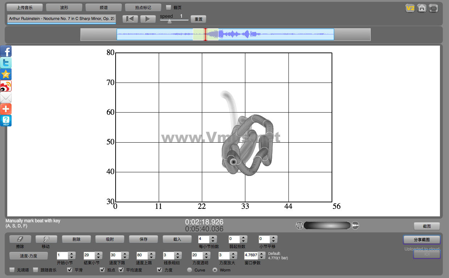Open the Weibo share icon
449x278 pixels.
6,86
